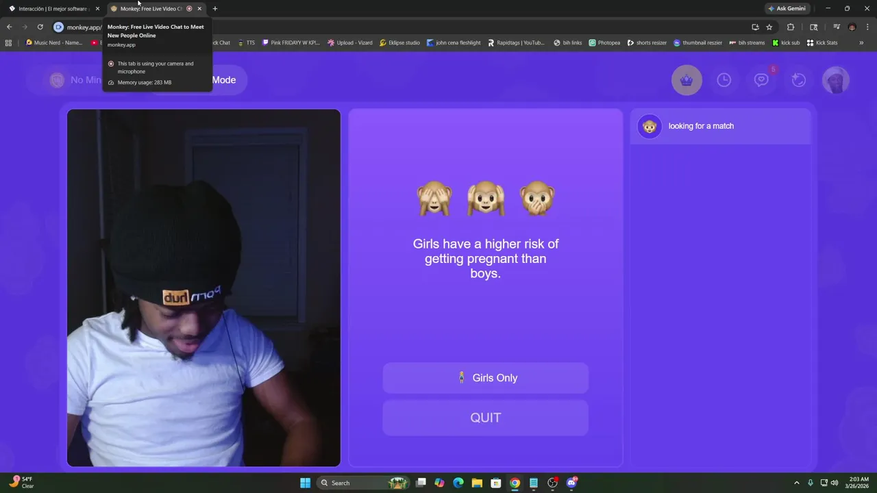Open Music Nerd bookmark

(54, 42)
